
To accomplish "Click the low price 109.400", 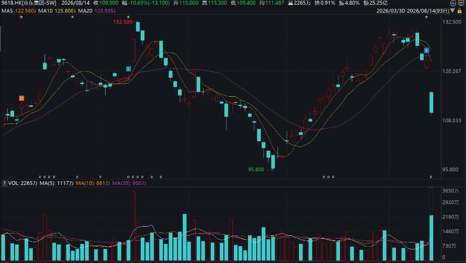I will click(246, 3).
